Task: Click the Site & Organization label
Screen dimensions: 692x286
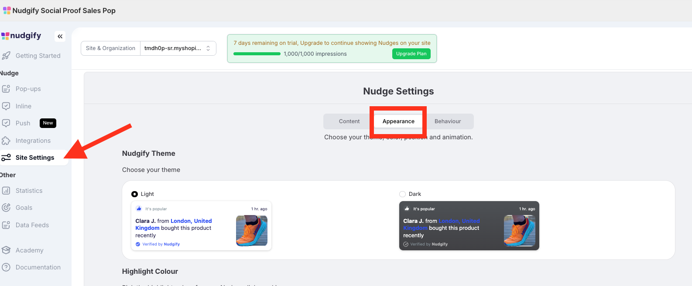Action: [110, 48]
